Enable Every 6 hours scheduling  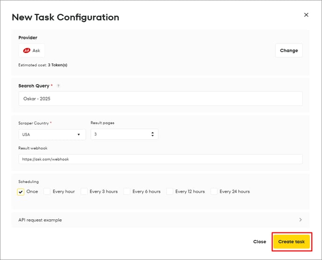(x=127, y=191)
